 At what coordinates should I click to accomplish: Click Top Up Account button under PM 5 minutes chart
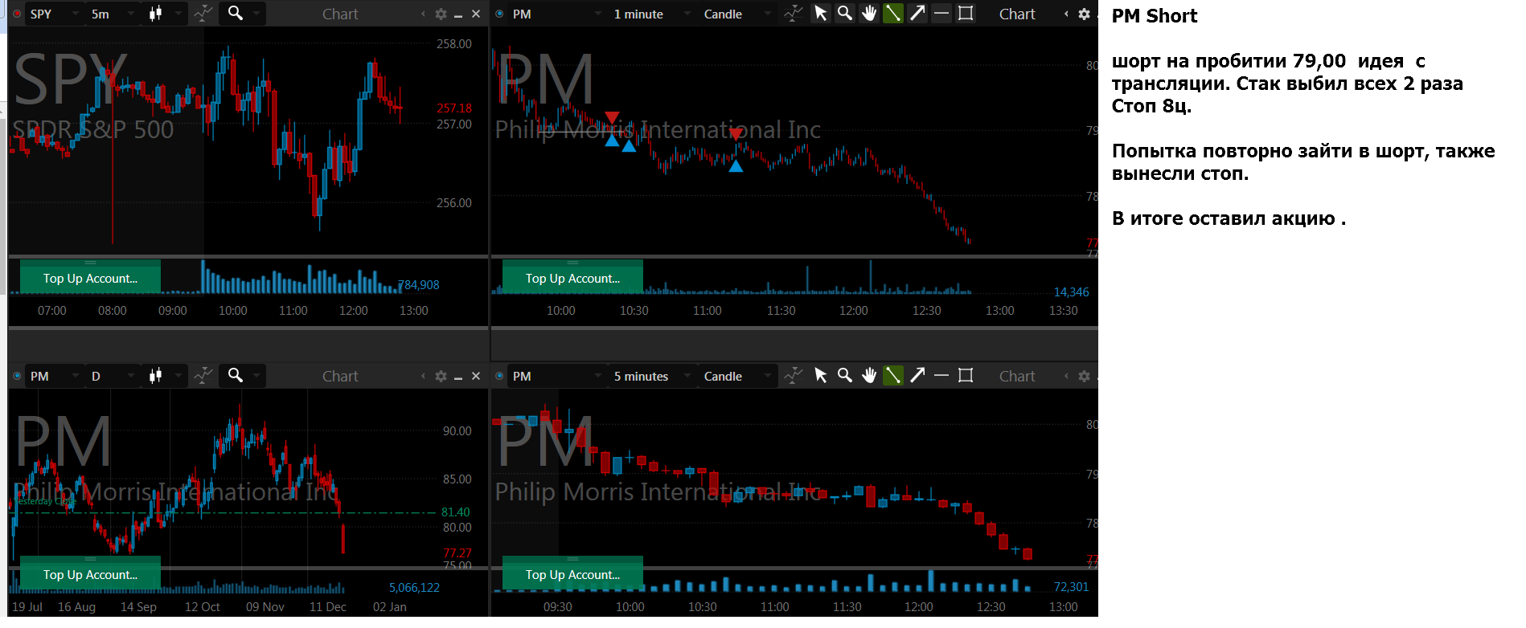(x=572, y=573)
